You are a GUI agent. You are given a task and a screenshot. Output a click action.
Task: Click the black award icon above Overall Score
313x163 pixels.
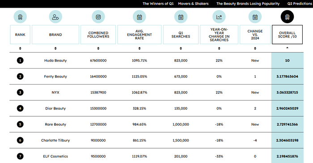click(x=287, y=17)
